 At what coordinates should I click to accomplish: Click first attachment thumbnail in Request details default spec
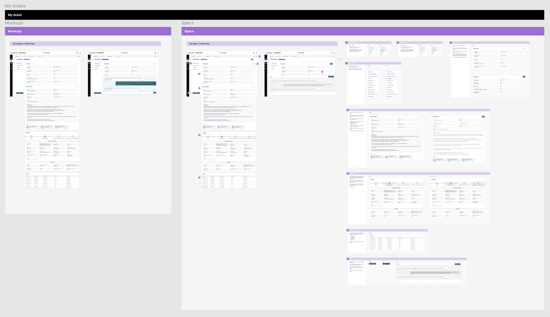tap(372, 156)
